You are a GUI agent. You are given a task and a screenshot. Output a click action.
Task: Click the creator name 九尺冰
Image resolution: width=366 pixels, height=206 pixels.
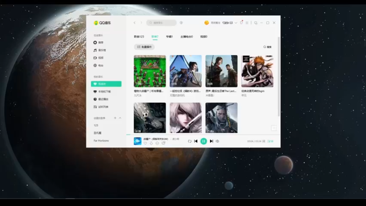(x=138, y=95)
